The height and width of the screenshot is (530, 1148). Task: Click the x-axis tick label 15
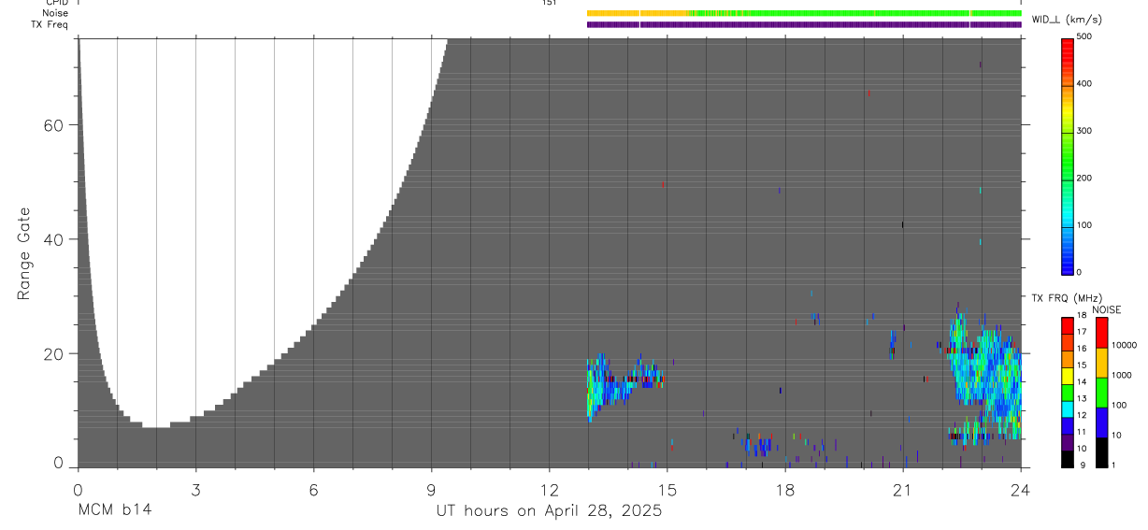pyautogui.click(x=667, y=489)
